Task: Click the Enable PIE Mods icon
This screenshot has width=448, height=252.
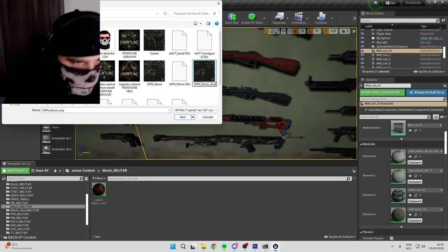Action: tap(252, 17)
